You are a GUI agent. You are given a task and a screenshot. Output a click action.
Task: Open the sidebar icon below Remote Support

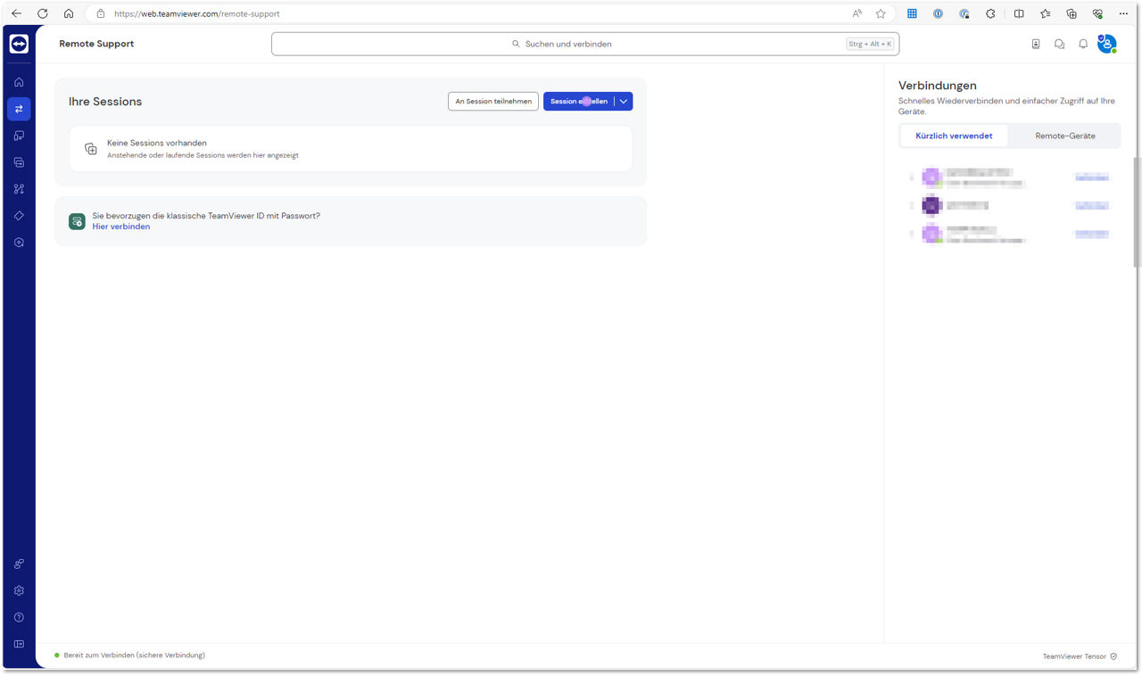pyautogui.click(x=19, y=136)
